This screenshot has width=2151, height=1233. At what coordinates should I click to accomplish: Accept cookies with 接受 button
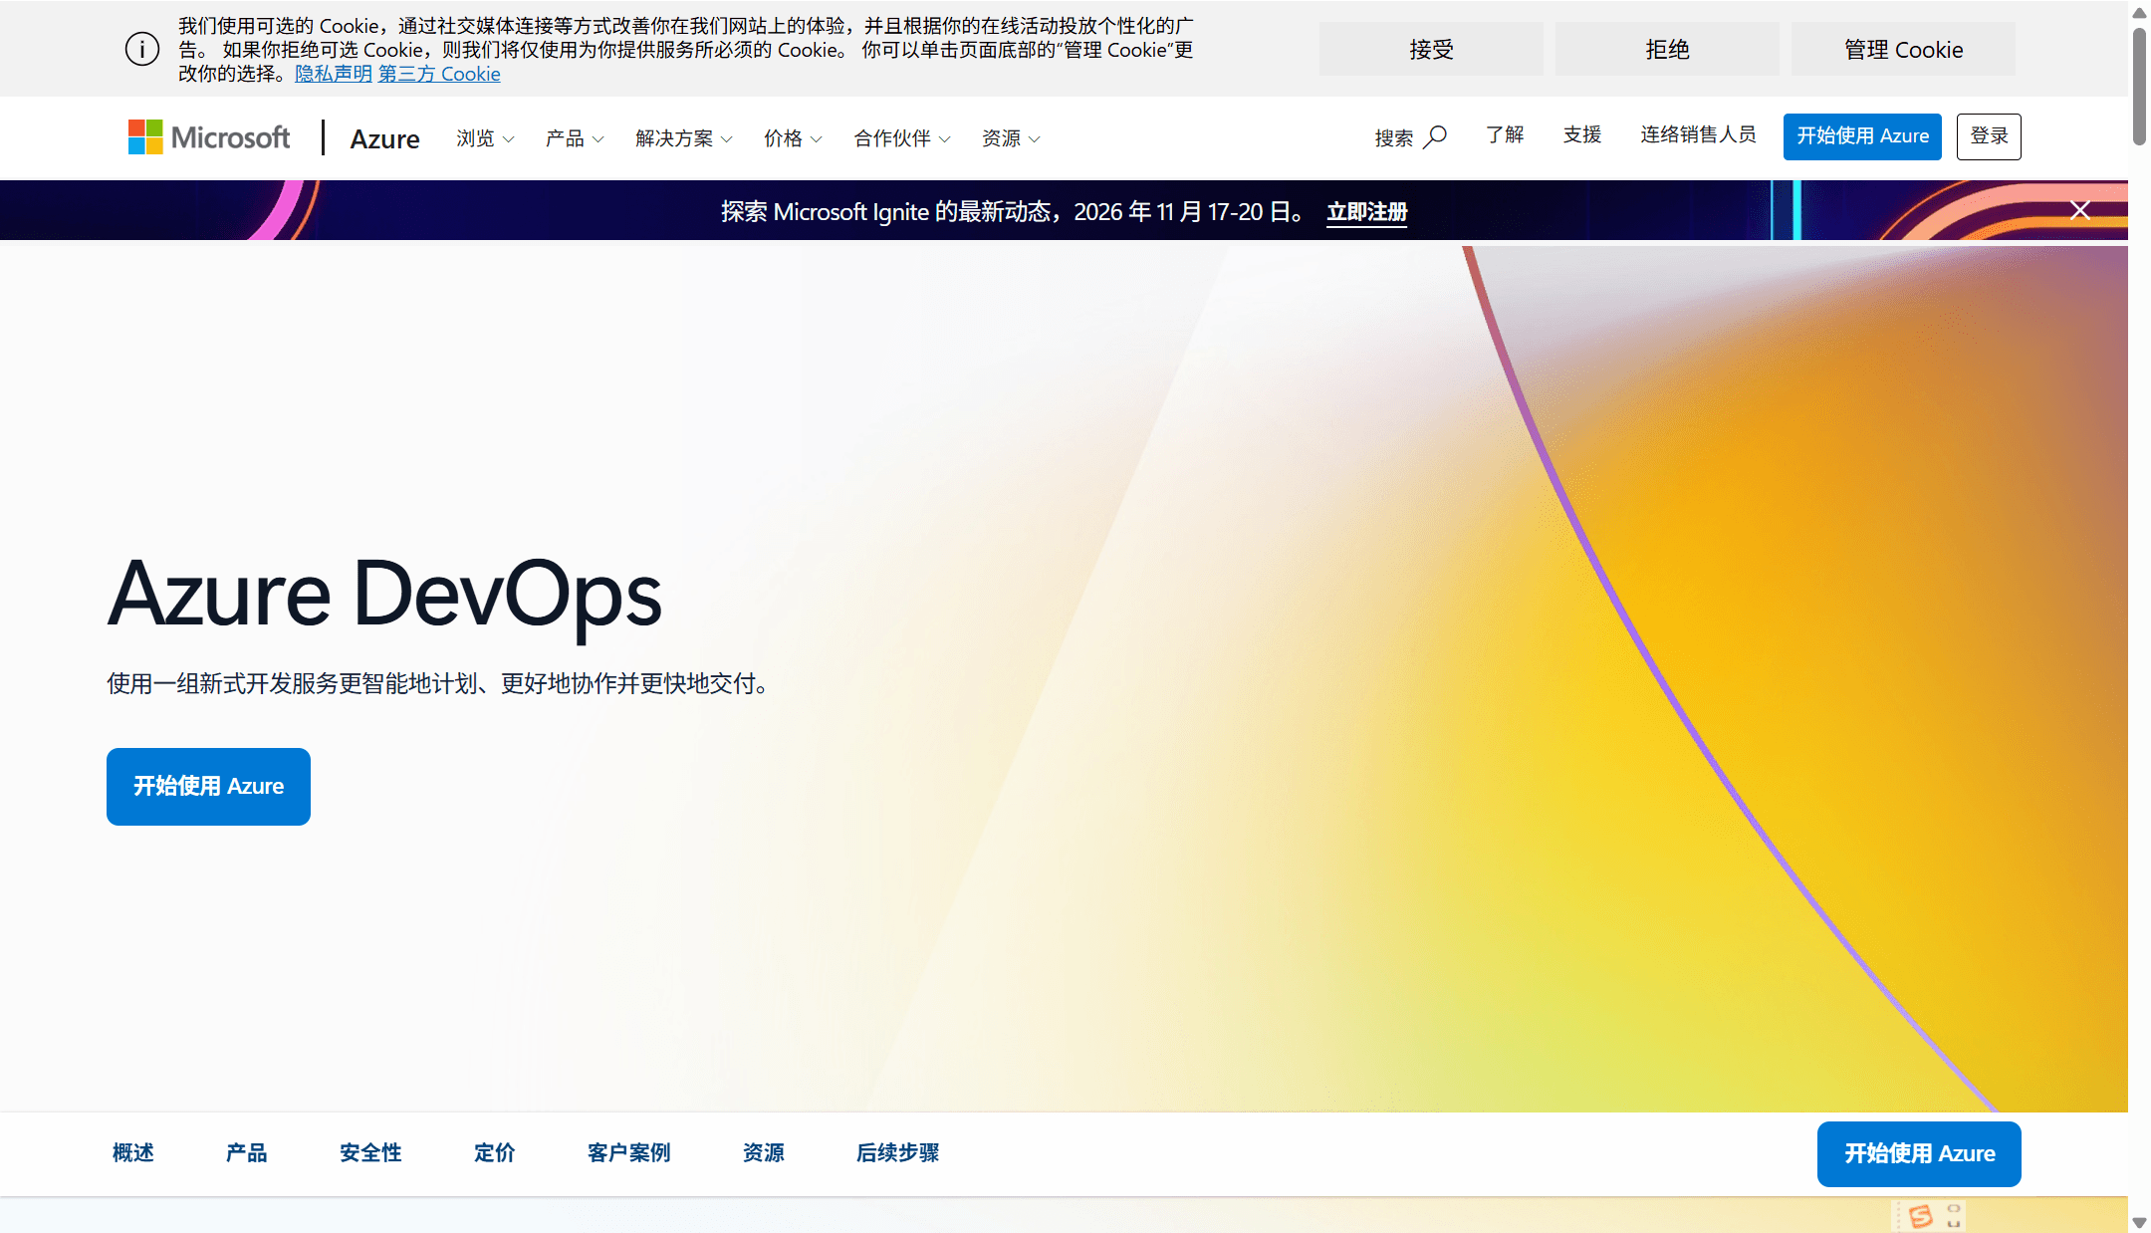1431,49
